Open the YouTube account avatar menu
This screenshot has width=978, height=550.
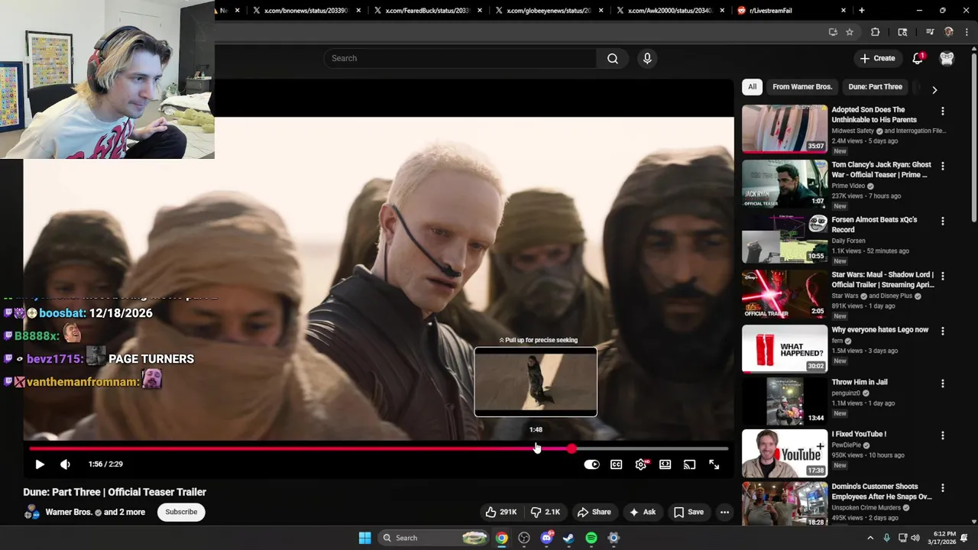tap(947, 59)
